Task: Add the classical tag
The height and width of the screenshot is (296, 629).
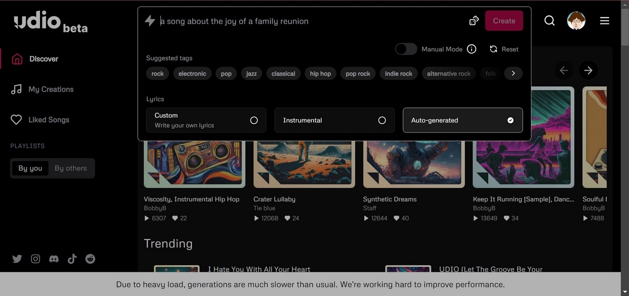Action: tap(284, 73)
